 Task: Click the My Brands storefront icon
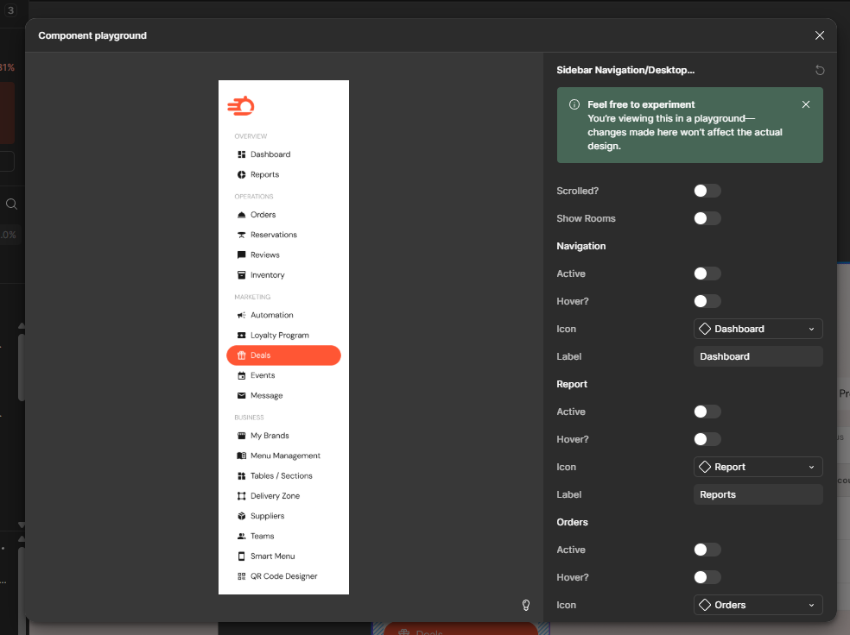tap(242, 435)
